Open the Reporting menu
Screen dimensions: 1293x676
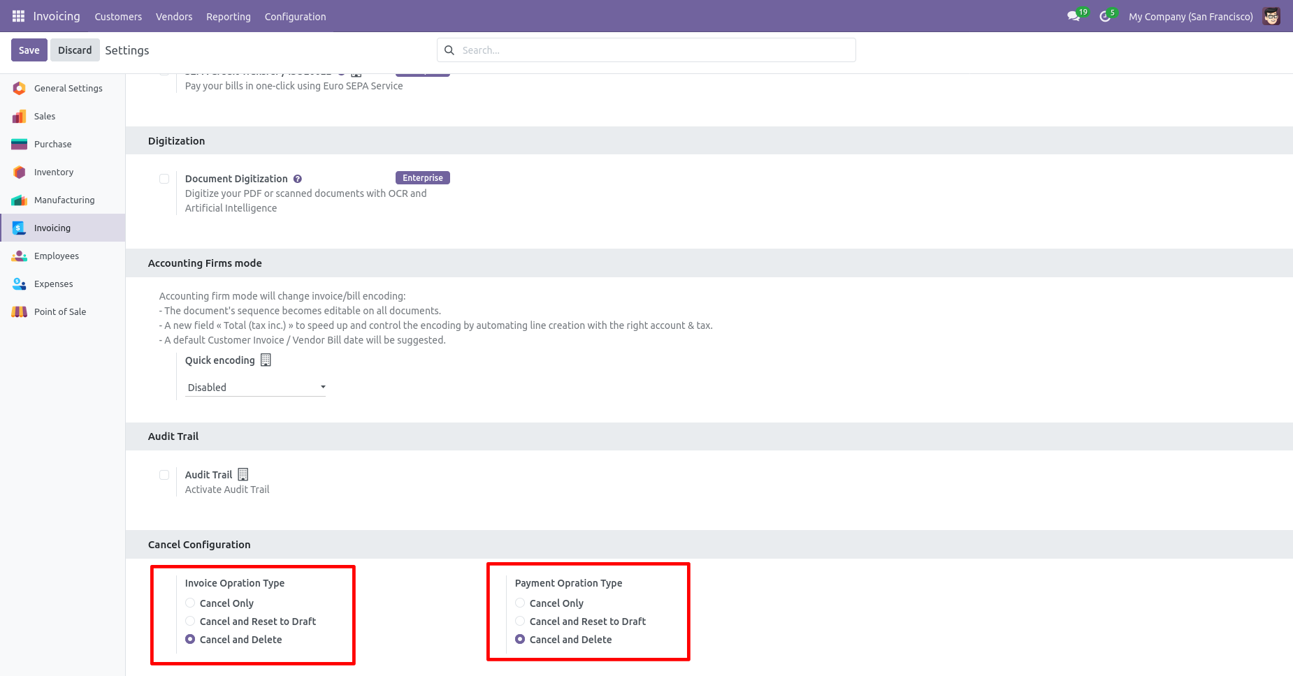click(x=229, y=16)
